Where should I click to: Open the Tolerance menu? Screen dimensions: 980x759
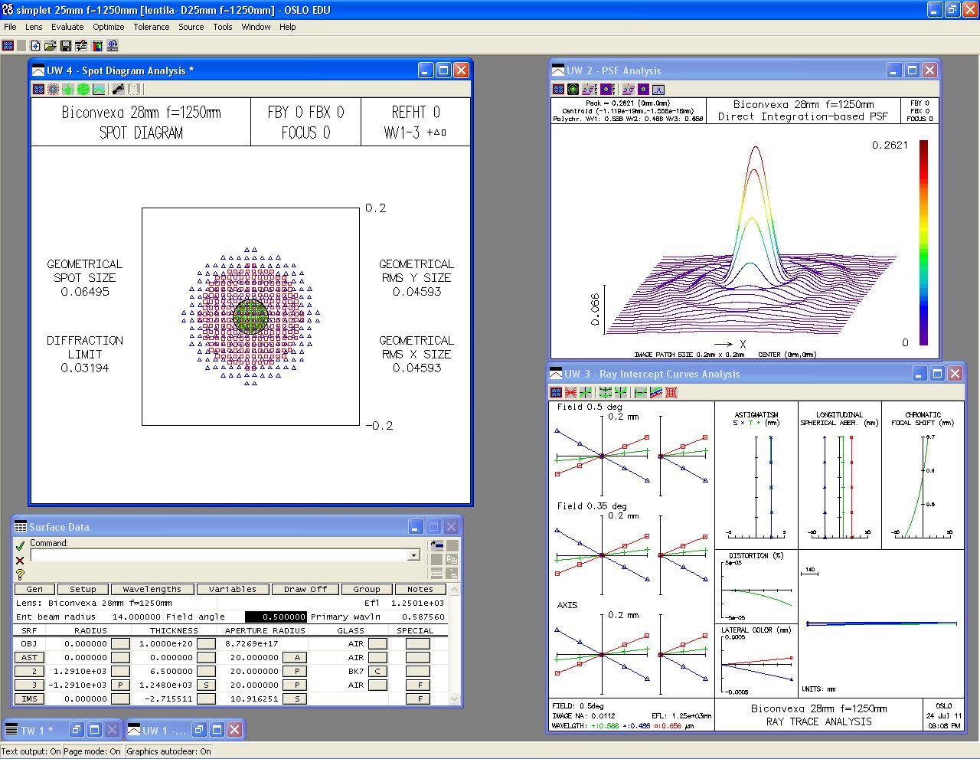click(x=152, y=27)
